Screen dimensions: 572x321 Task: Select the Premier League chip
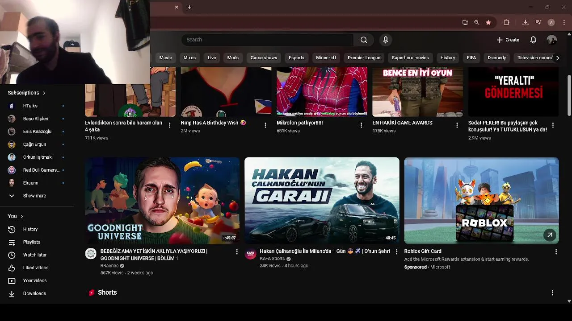(364, 58)
